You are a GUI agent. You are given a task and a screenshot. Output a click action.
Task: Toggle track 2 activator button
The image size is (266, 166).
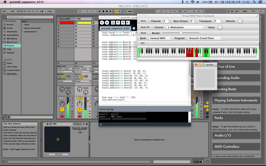(79, 109)
